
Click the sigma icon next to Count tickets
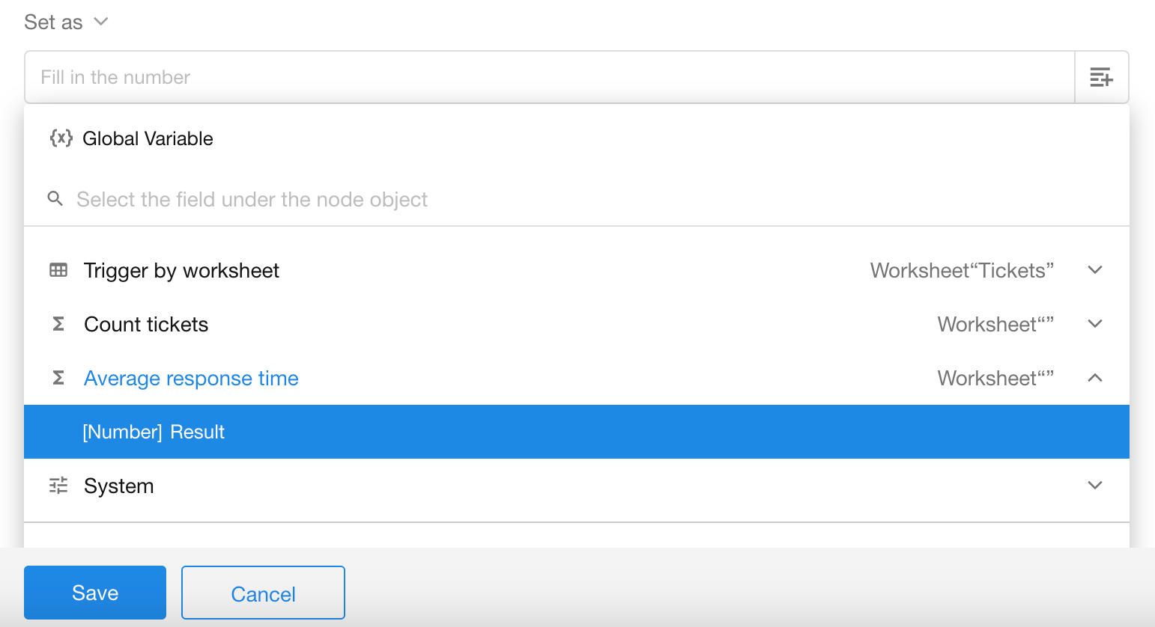point(58,324)
